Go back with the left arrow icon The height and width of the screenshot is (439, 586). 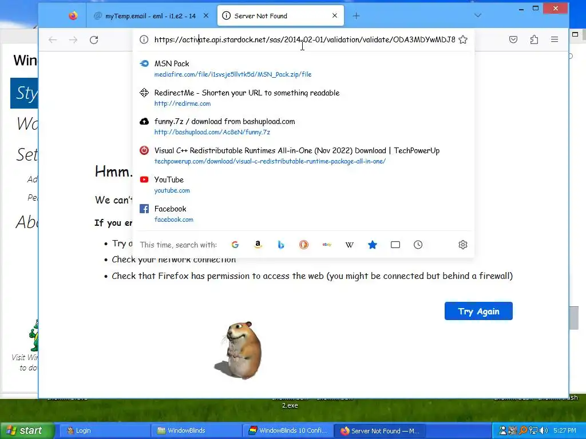click(53, 40)
